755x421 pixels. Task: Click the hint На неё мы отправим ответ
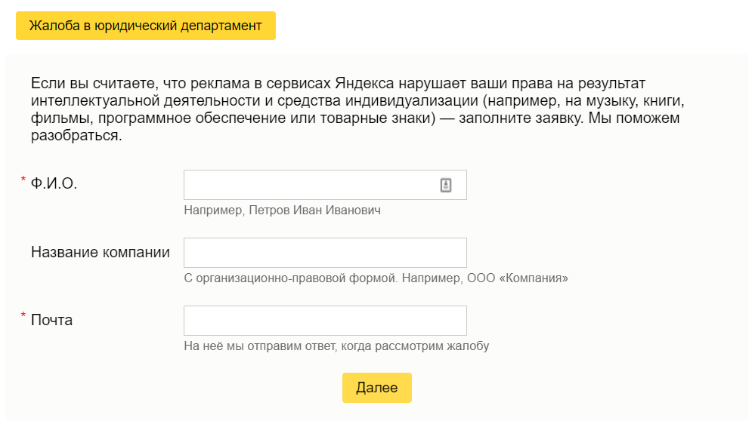tap(336, 346)
